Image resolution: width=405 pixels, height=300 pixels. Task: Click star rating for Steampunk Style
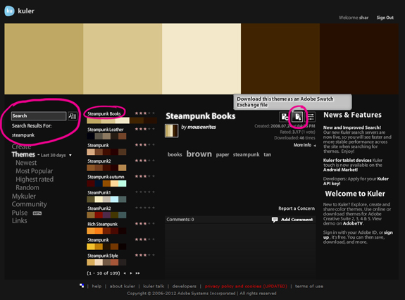point(144,255)
